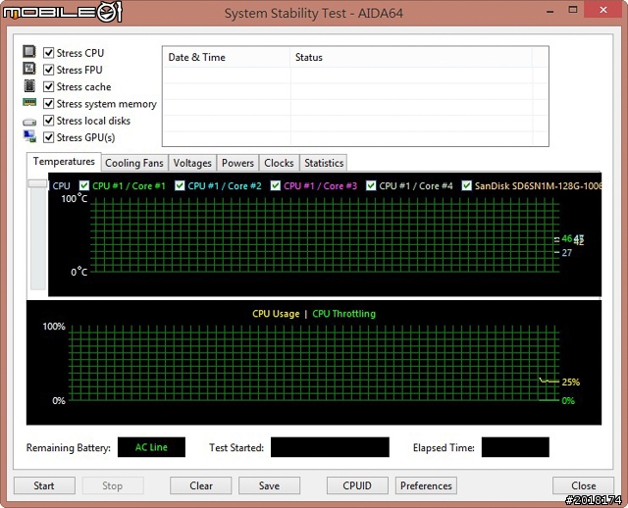Open the CPUID panel
Screen dimensions: 628x508
pos(357,485)
